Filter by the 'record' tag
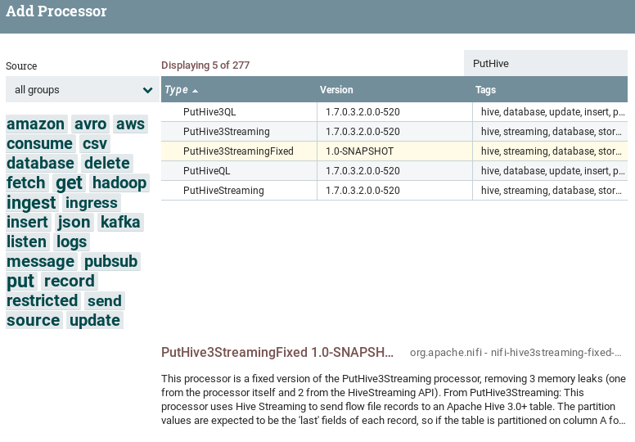Image resolution: width=635 pixels, height=442 pixels. pyautogui.click(x=70, y=282)
